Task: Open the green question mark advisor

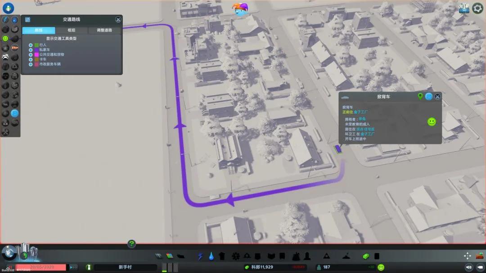Action: pos(131,244)
